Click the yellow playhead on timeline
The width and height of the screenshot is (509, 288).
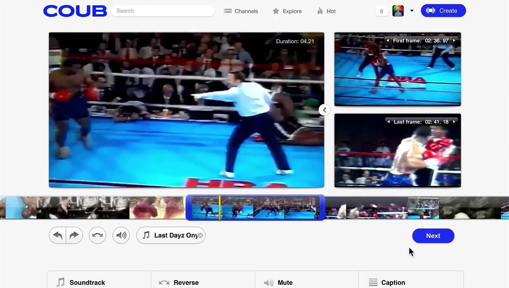220,208
